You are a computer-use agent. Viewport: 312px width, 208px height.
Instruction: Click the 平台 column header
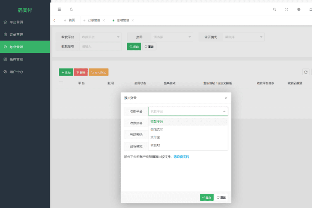(x=82, y=83)
